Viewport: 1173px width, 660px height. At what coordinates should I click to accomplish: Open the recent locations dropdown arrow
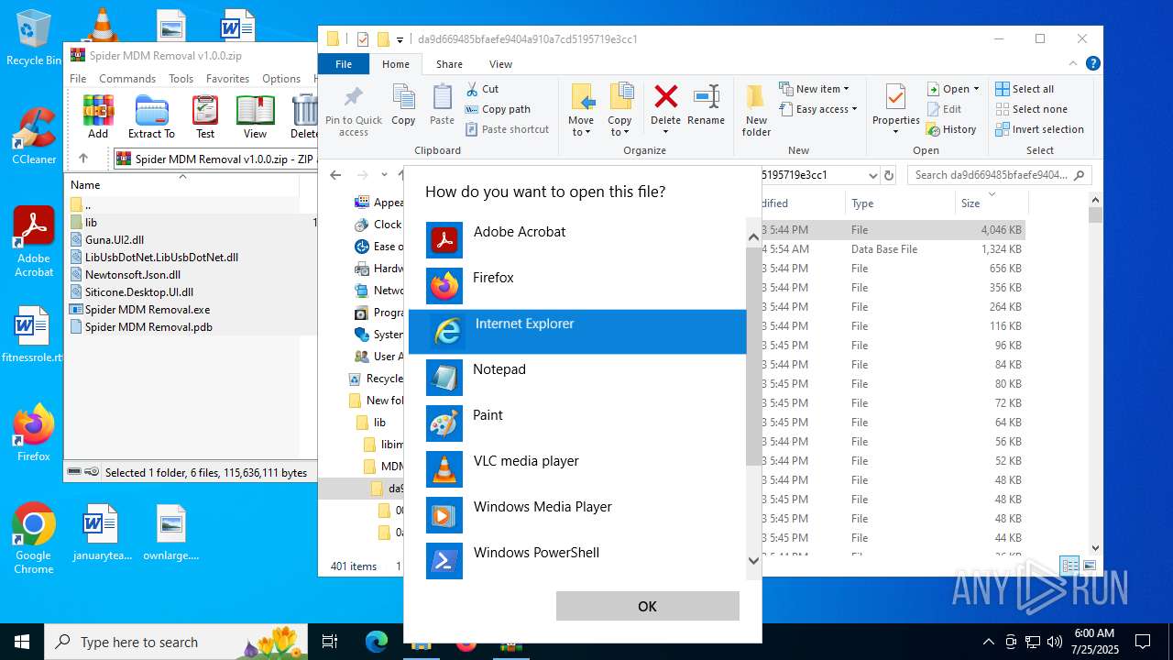pos(385,175)
